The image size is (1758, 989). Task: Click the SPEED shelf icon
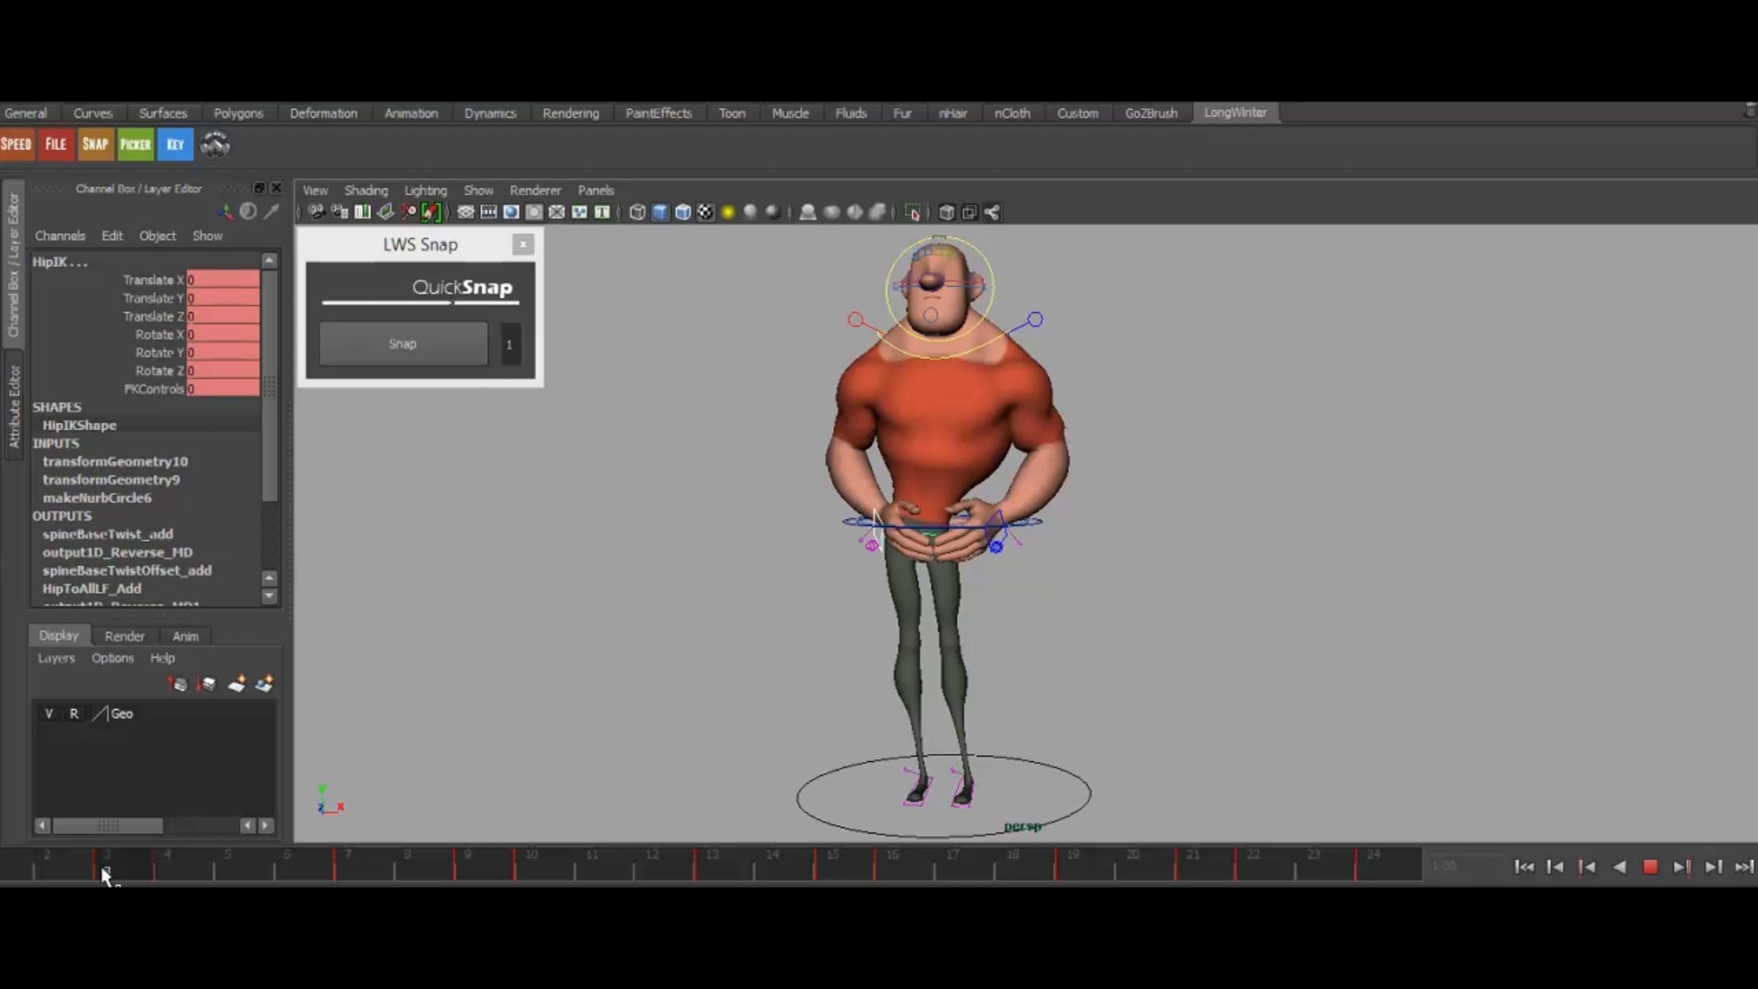pyautogui.click(x=16, y=144)
